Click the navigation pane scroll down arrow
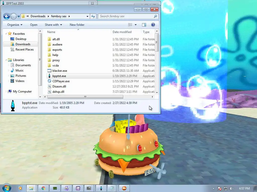The image size is (257, 192). coord(40,97)
